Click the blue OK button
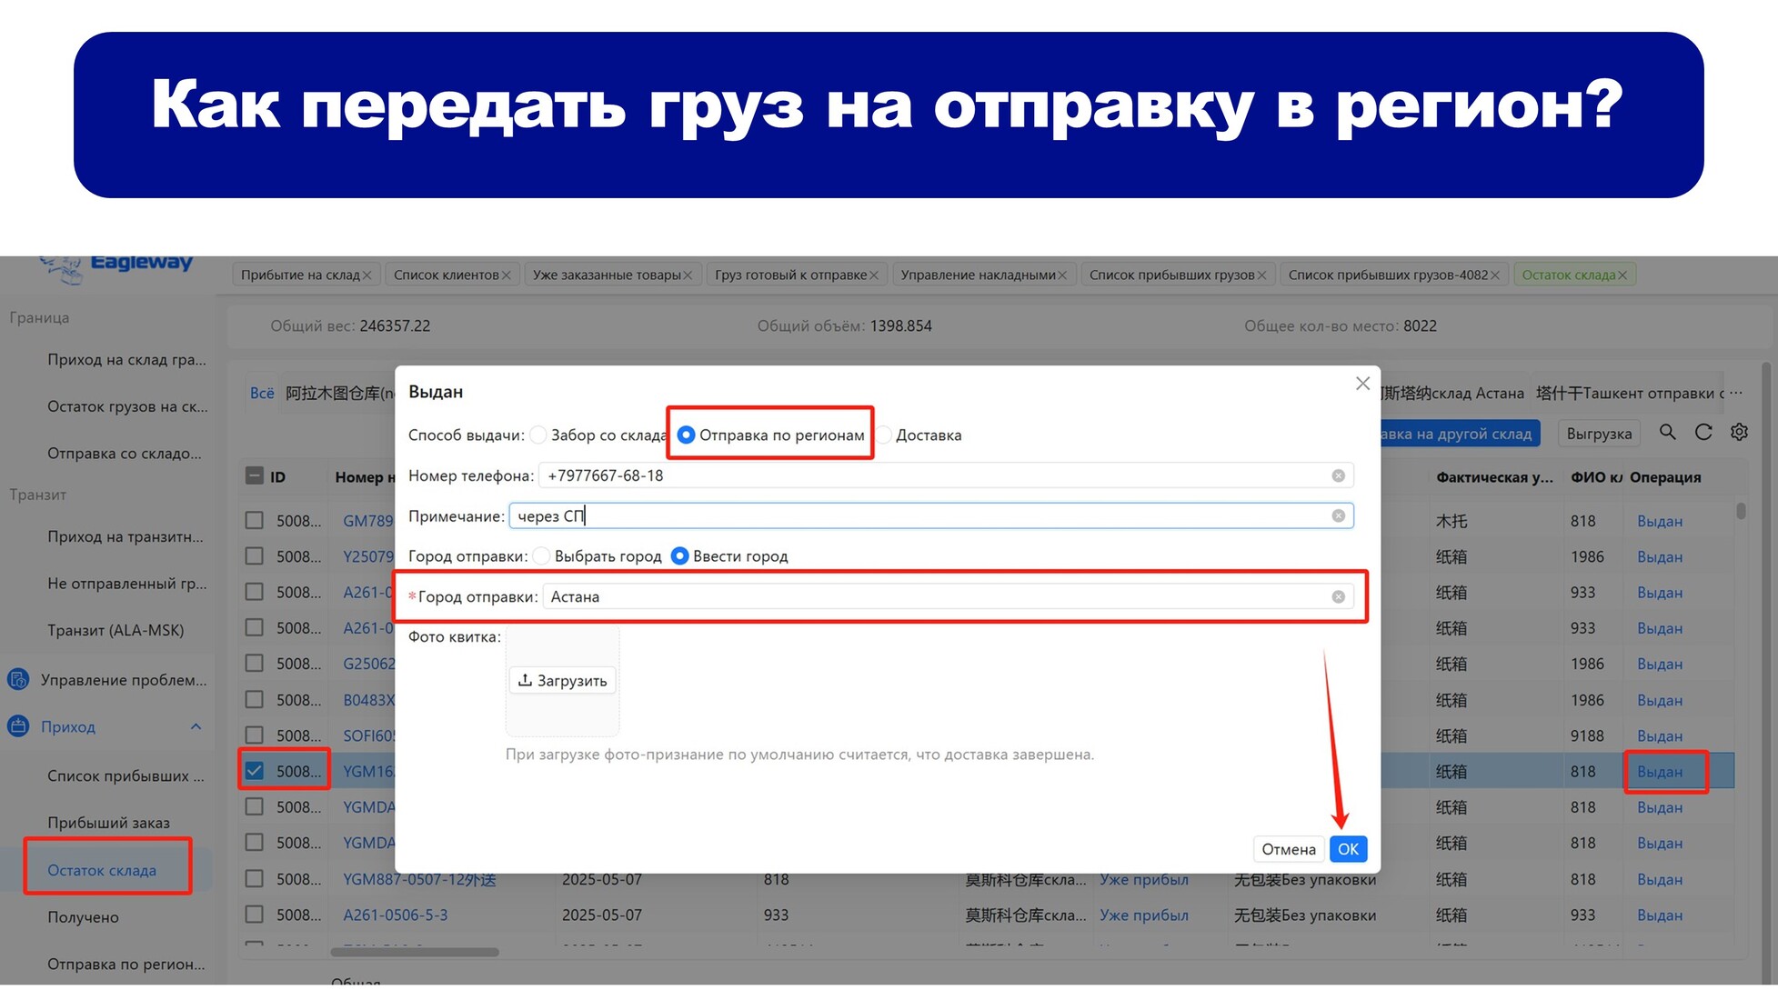 click(x=1348, y=848)
